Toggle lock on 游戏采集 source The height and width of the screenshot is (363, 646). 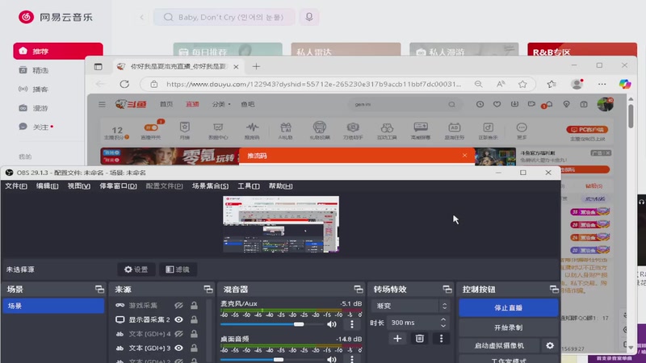click(x=194, y=306)
